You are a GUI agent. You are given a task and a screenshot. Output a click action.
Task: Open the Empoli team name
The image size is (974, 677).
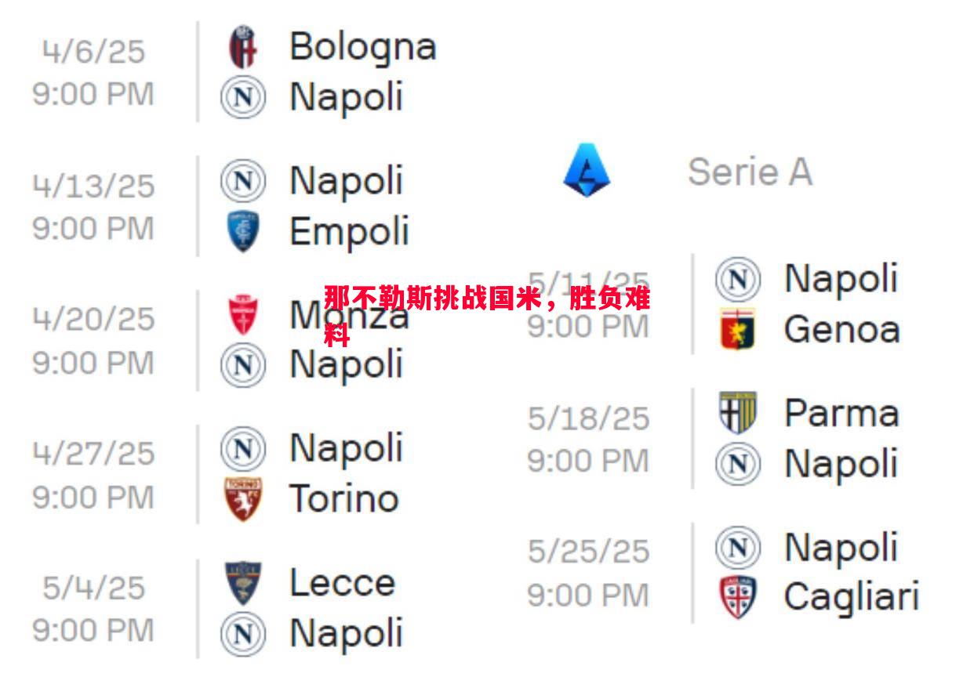350,232
